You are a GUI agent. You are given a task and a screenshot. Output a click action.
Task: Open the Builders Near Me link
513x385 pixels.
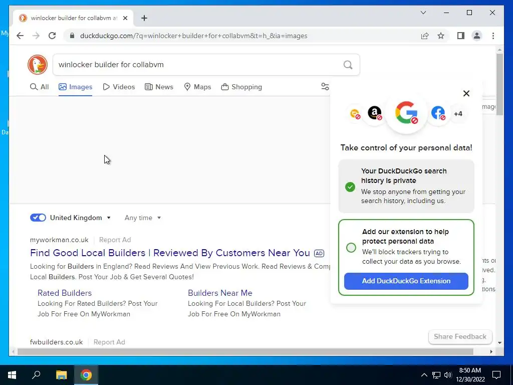[x=220, y=293]
